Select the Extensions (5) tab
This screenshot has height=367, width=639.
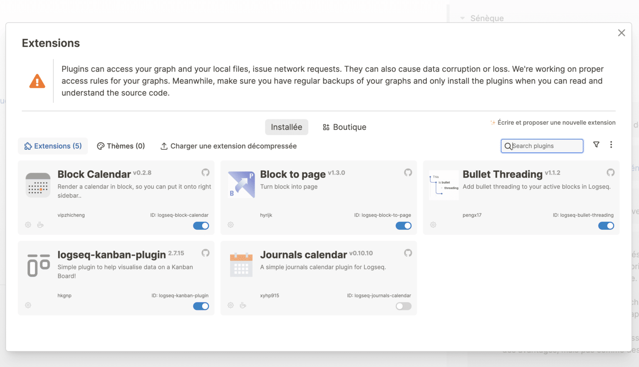click(x=53, y=146)
